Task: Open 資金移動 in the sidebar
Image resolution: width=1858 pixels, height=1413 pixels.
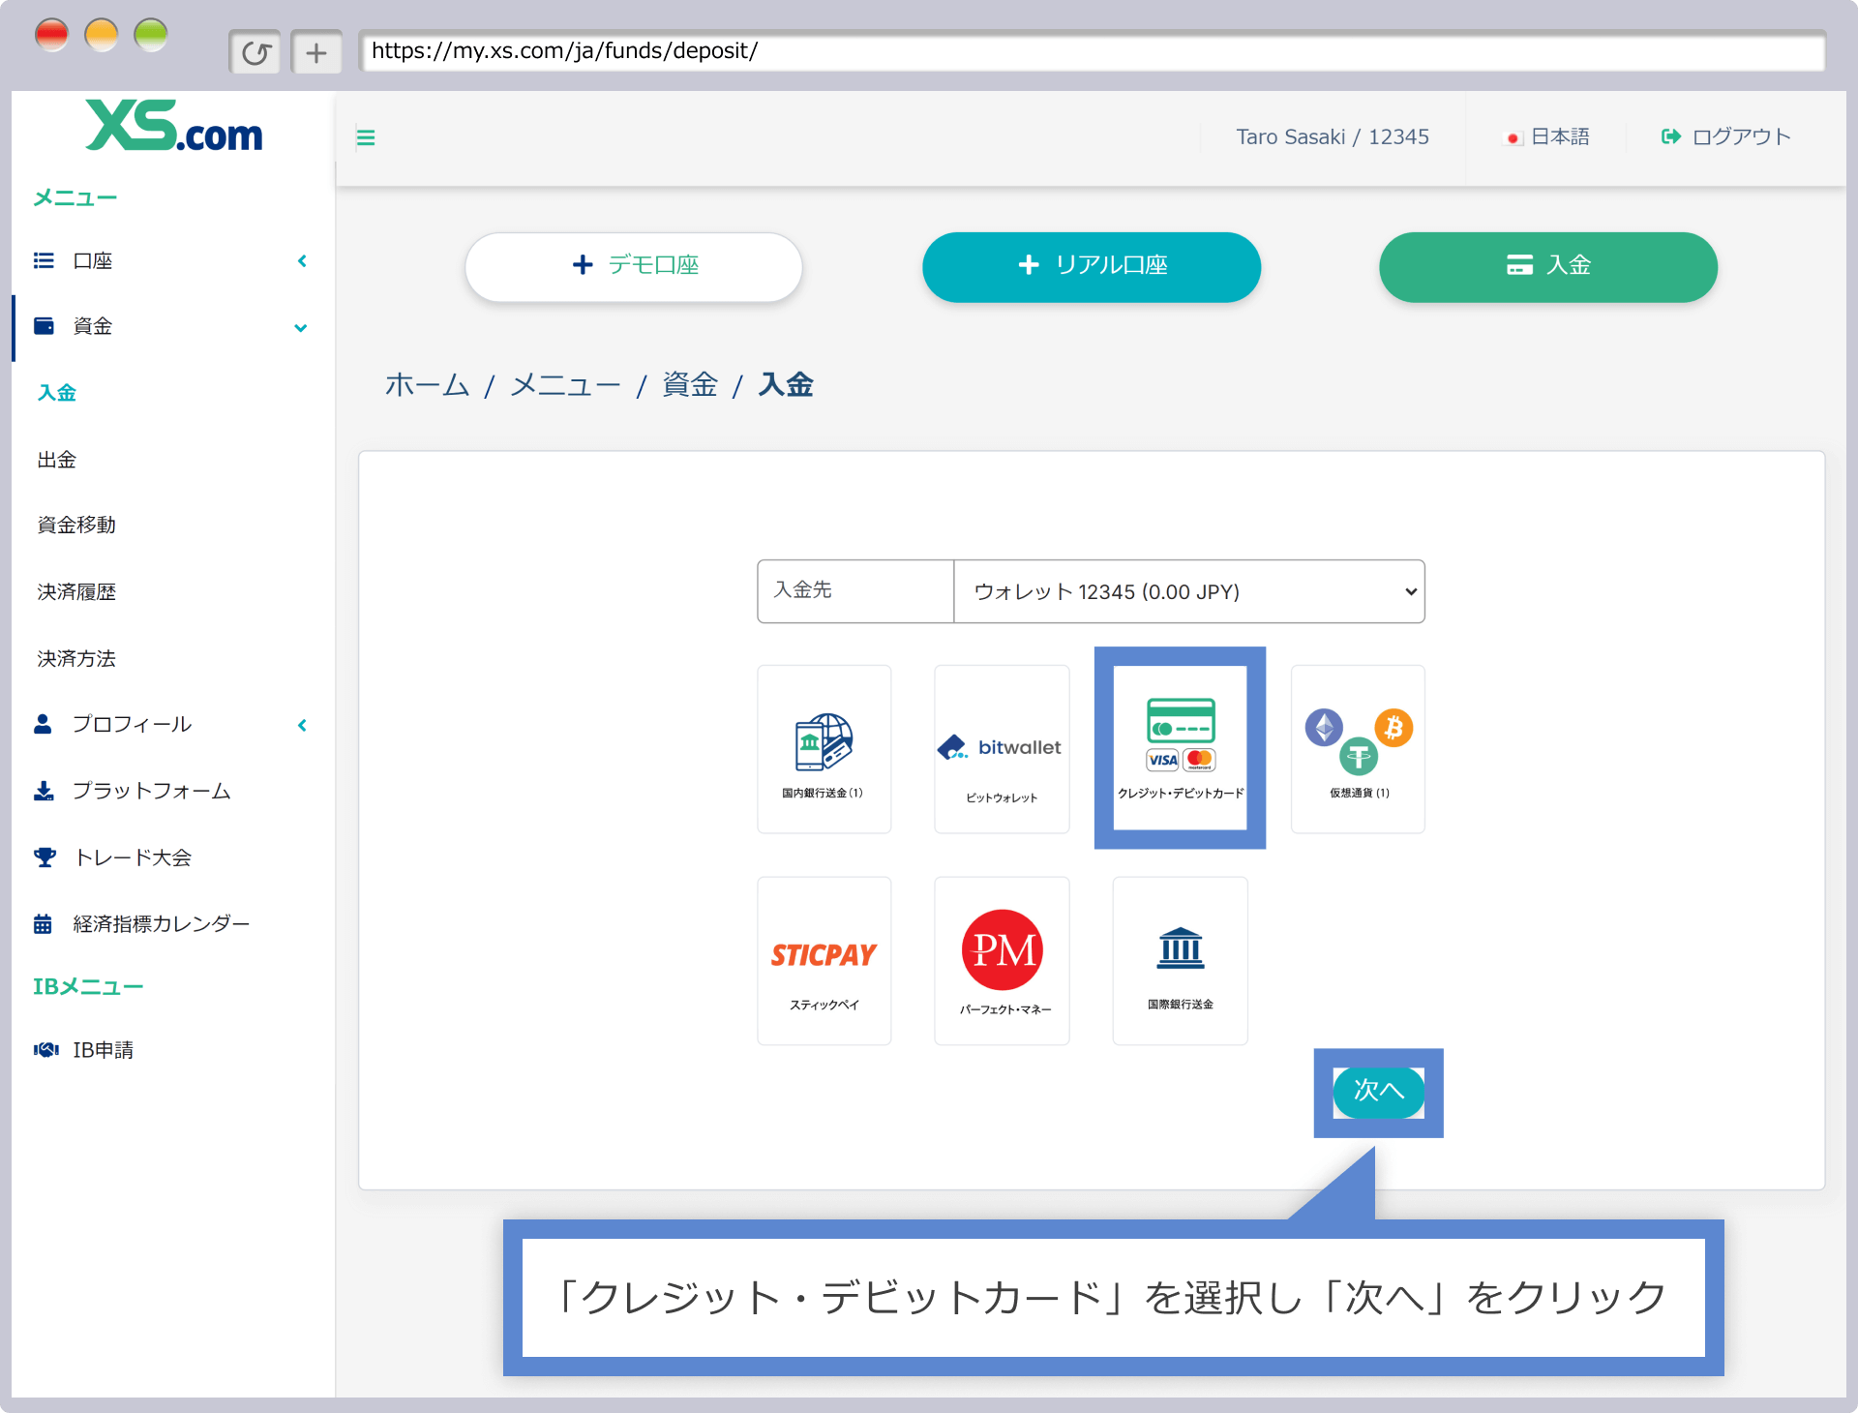Action: [76, 525]
